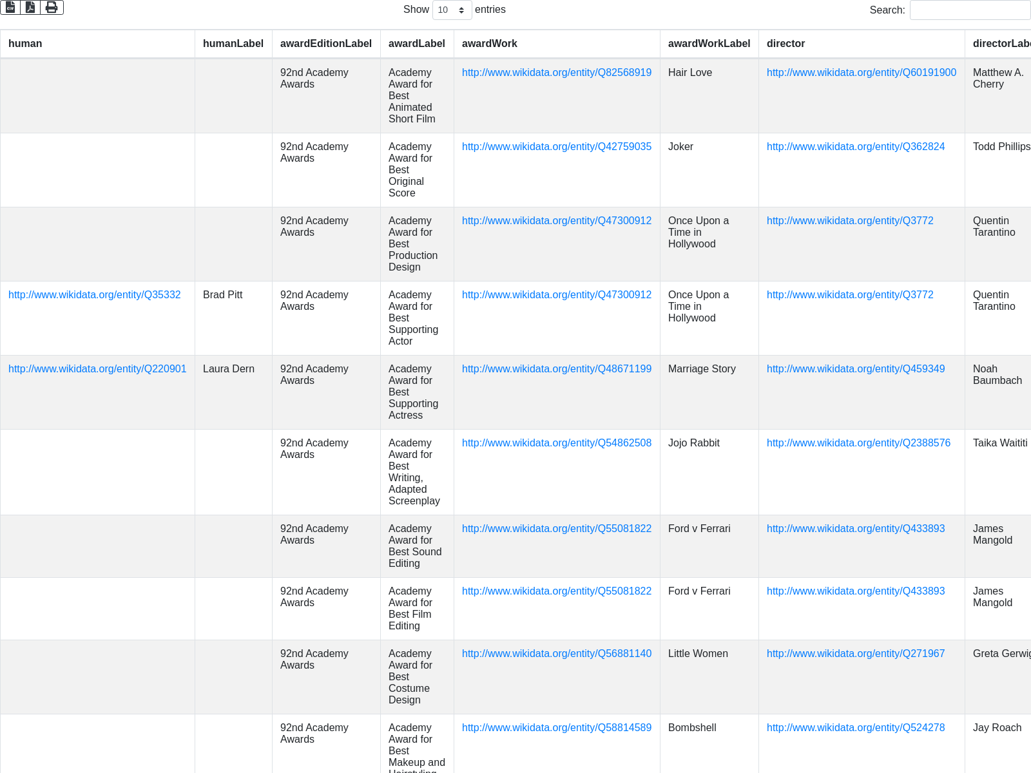
Task: Select the 'Bombshell' cell
Action: tap(709, 744)
